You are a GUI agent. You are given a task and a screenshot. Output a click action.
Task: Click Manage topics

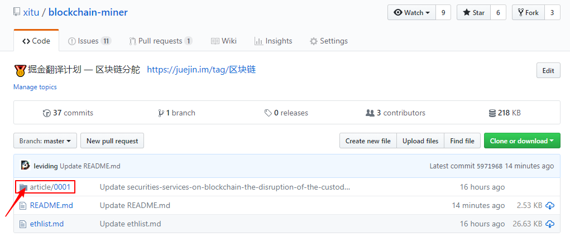tap(35, 87)
